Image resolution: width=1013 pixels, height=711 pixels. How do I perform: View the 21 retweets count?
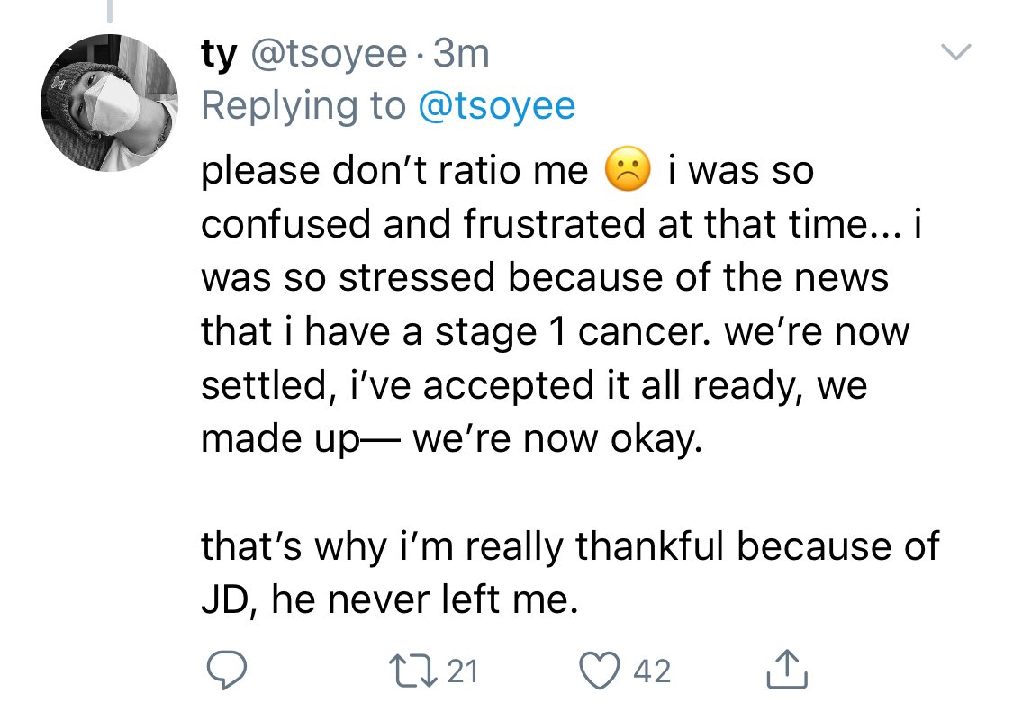[462, 670]
